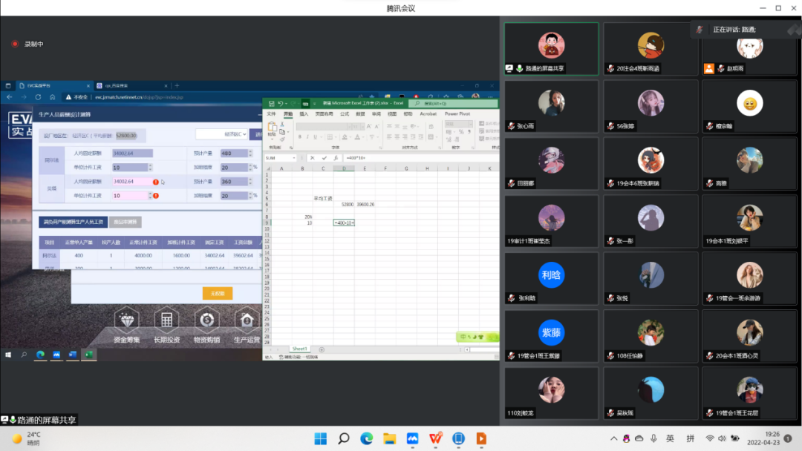
Task: Click the 长期投资 calculator icon
Action: (x=166, y=320)
